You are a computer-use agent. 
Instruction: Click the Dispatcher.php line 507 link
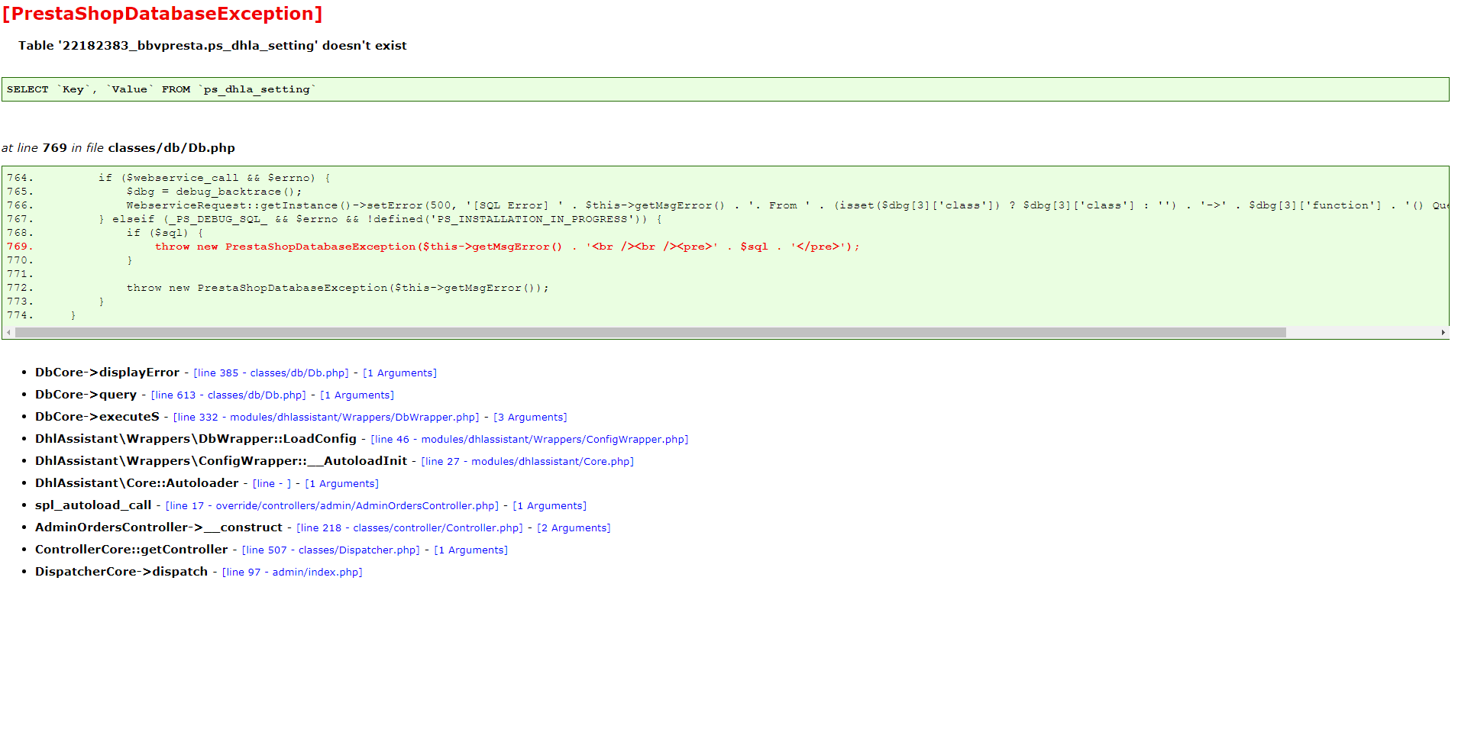tap(331, 550)
